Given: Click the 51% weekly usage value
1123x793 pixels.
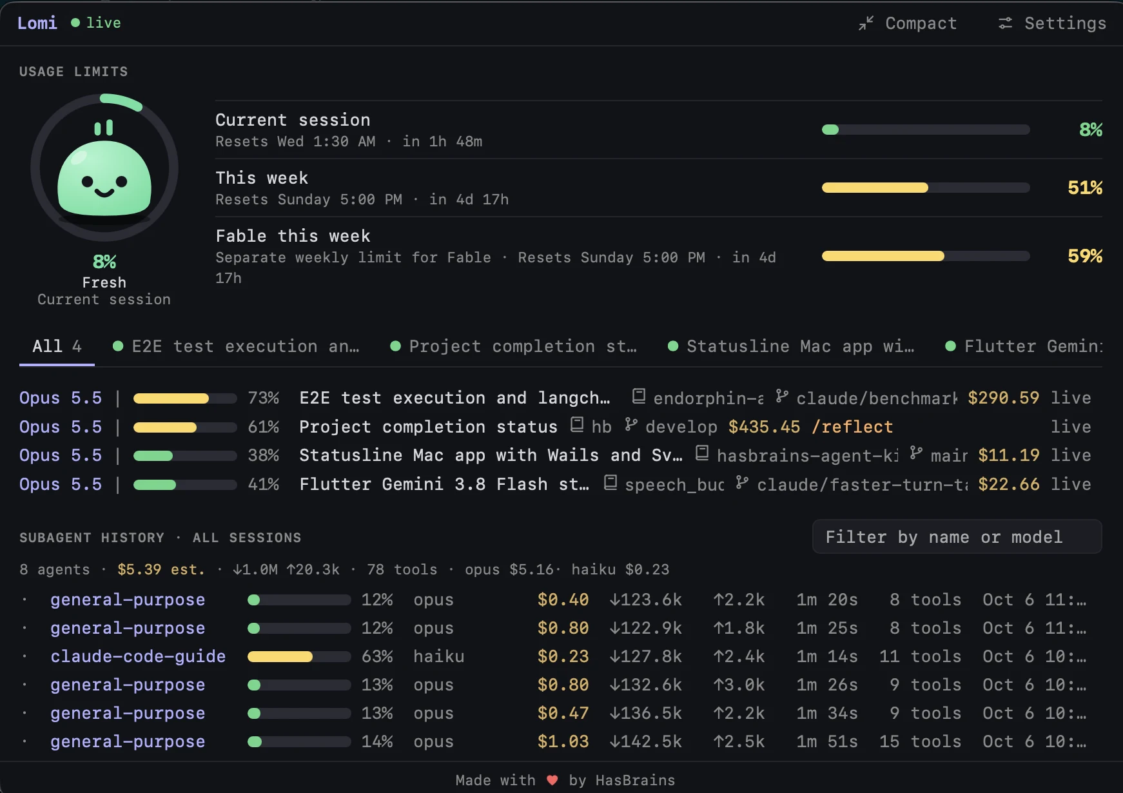Looking at the screenshot, I should pyautogui.click(x=1085, y=188).
